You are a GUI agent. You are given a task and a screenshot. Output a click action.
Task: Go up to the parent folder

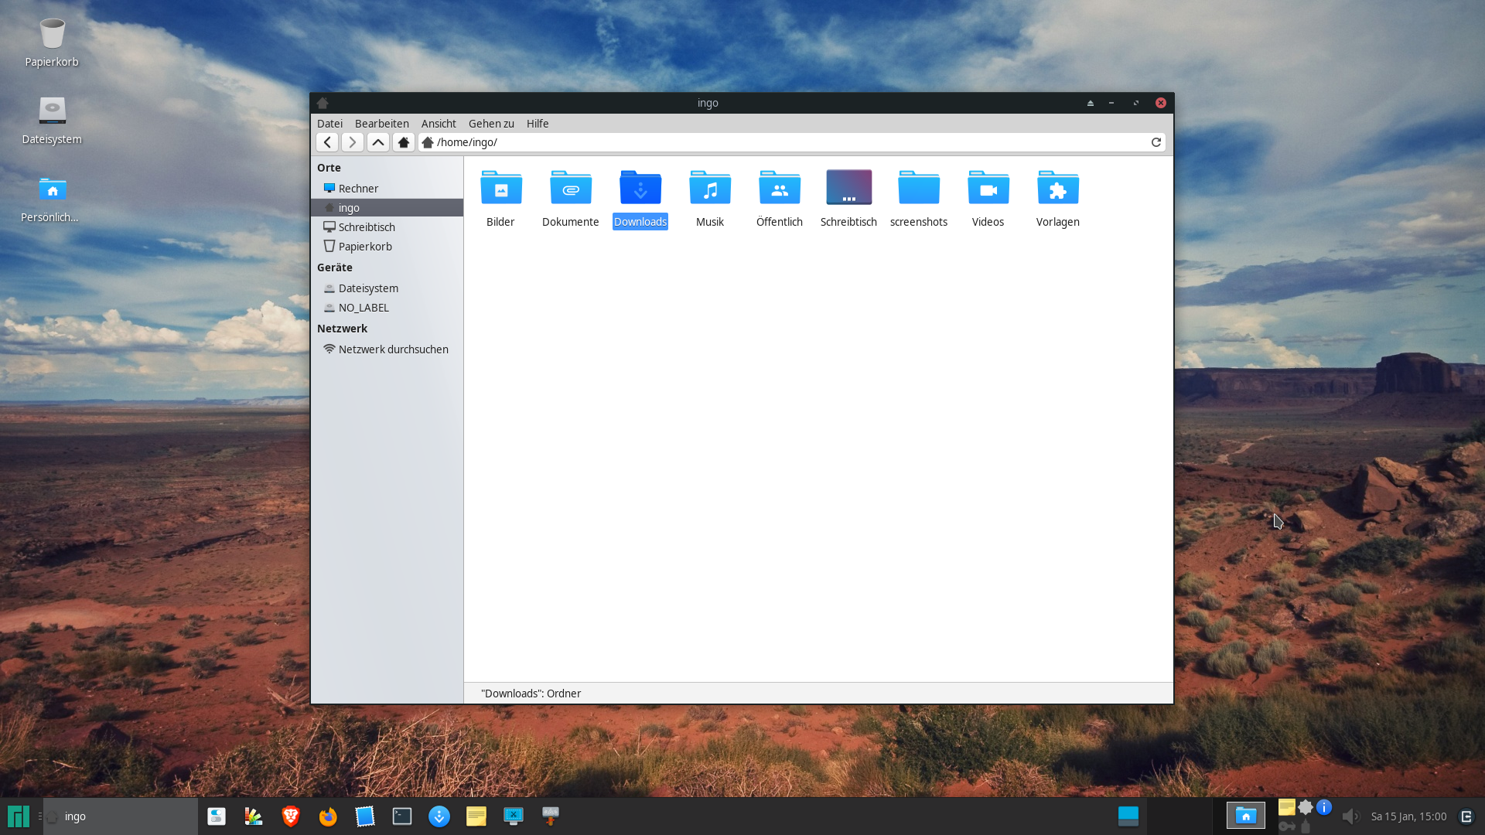(378, 142)
